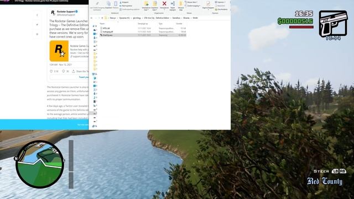Expand the arrow under Eigenschappen
This screenshot has height=199, width=354.
pos(208,10)
